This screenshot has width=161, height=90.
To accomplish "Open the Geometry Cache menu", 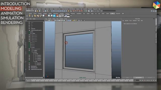I will [57, 9].
